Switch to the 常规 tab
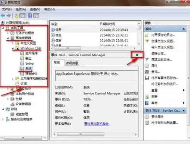 coord(57,63)
